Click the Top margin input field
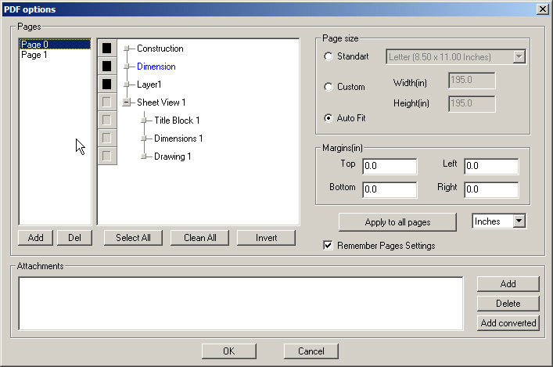553x367 pixels. click(x=389, y=166)
